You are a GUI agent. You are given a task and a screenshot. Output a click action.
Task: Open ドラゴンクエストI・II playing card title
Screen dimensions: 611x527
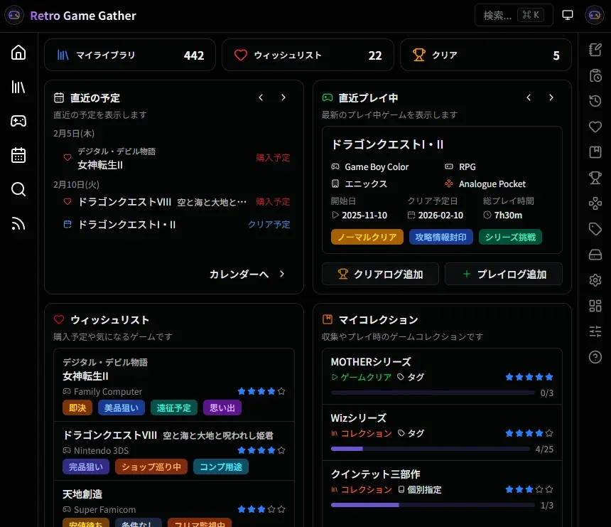[387, 144]
